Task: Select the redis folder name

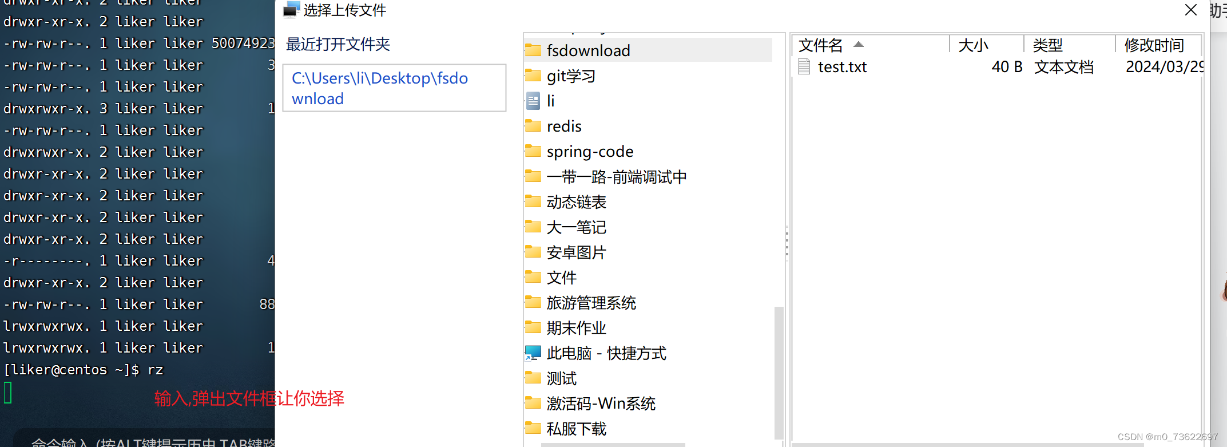Action: pos(564,126)
